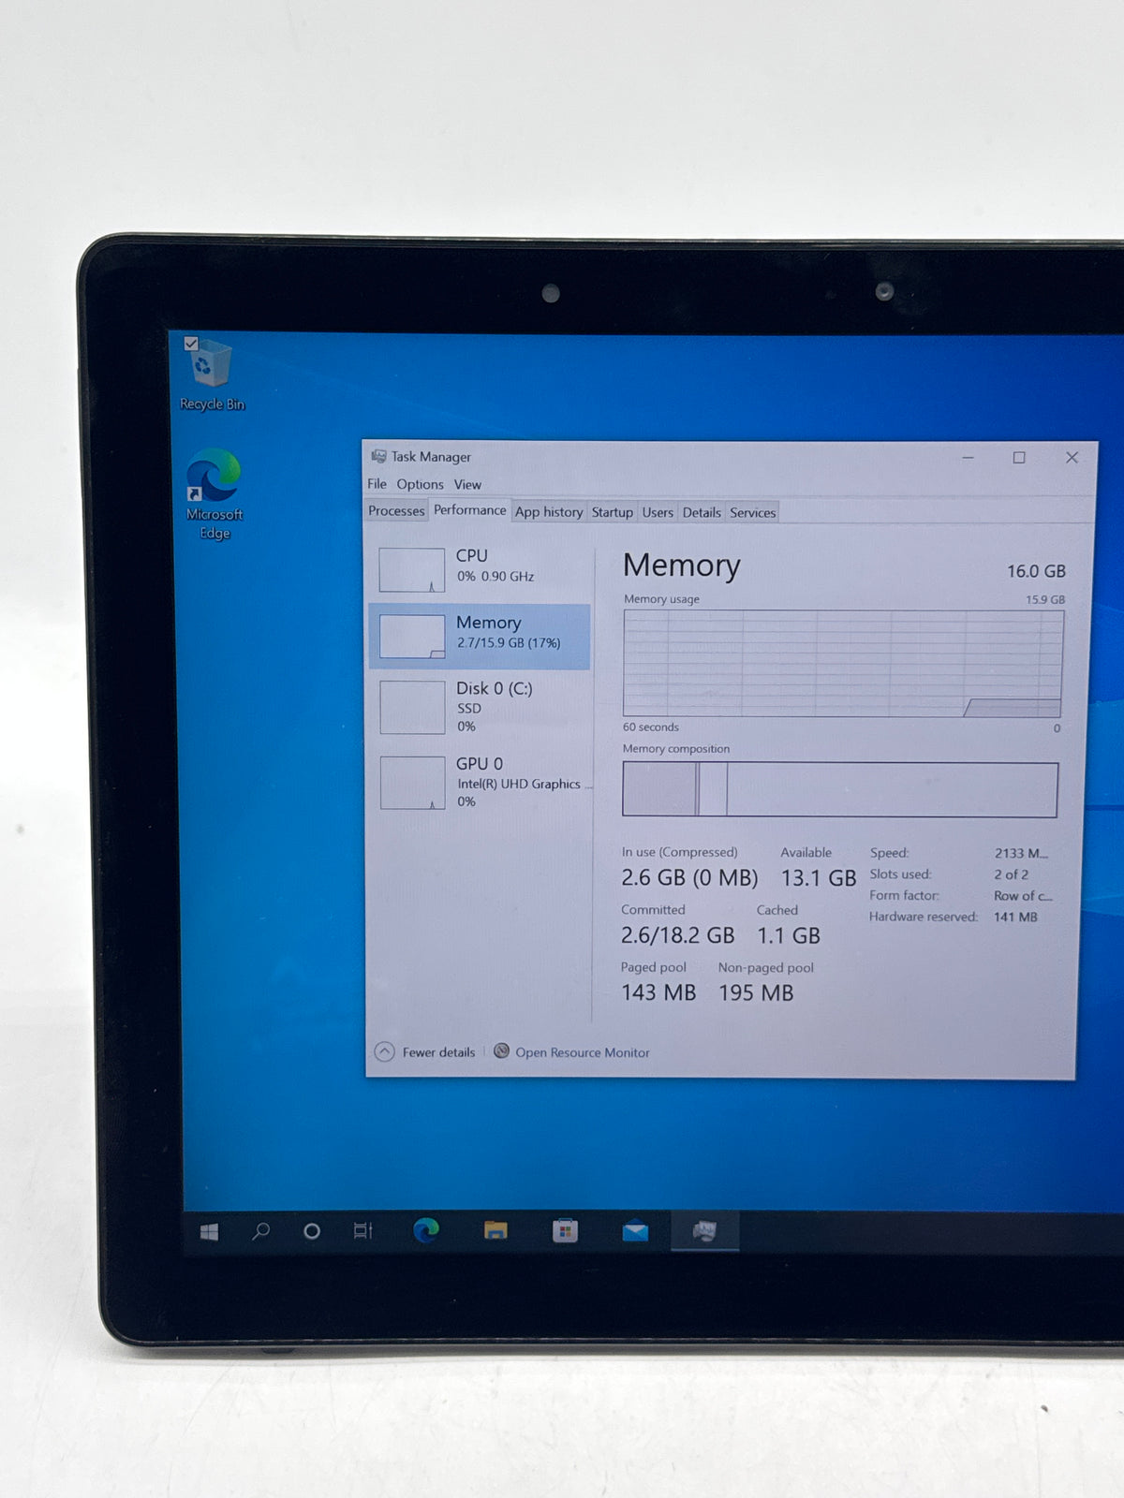The height and width of the screenshot is (1498, 1124).
Task: Maximize the Task Manager window
Action: coord(1019,457)
